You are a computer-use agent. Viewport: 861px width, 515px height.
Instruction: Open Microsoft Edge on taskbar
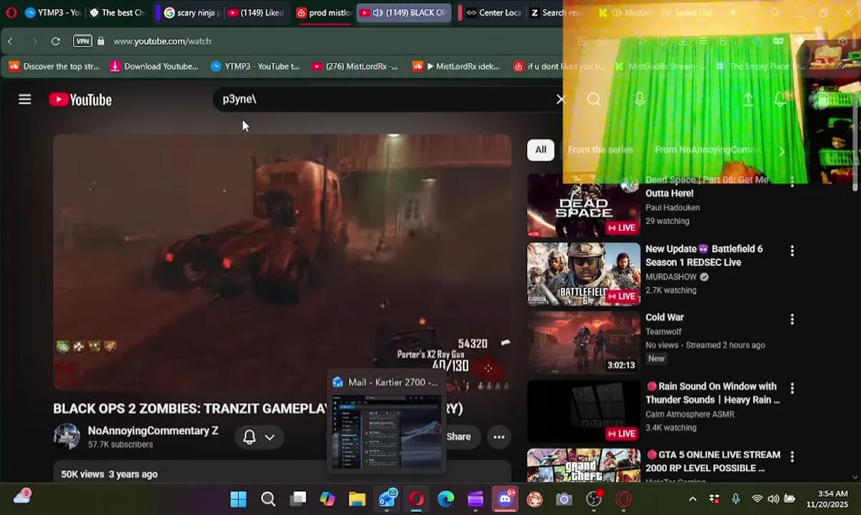pos(446,499)
